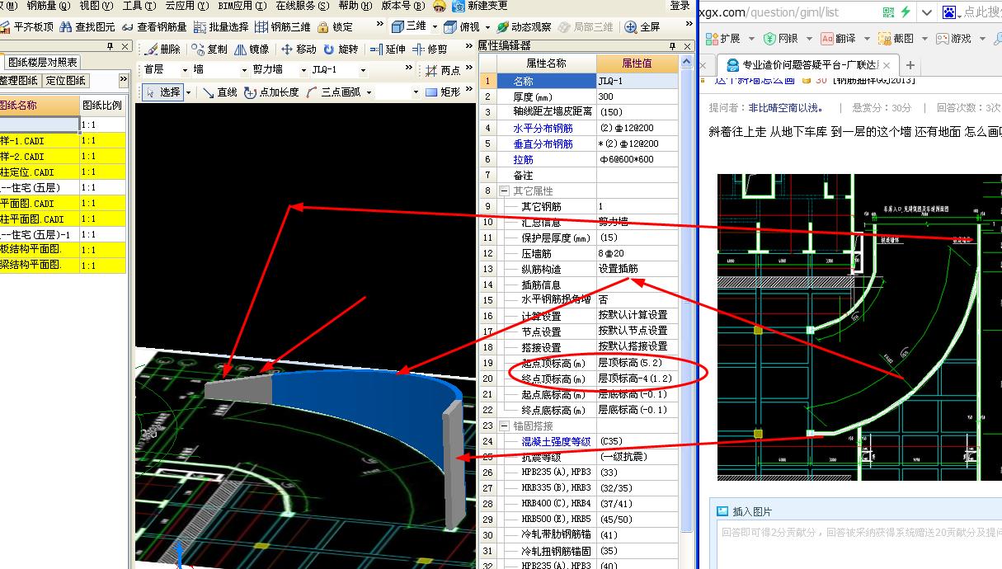Viewport: 1002px width, 569px height.
Task: Open the 在线服务 menu
Action: 301,6
